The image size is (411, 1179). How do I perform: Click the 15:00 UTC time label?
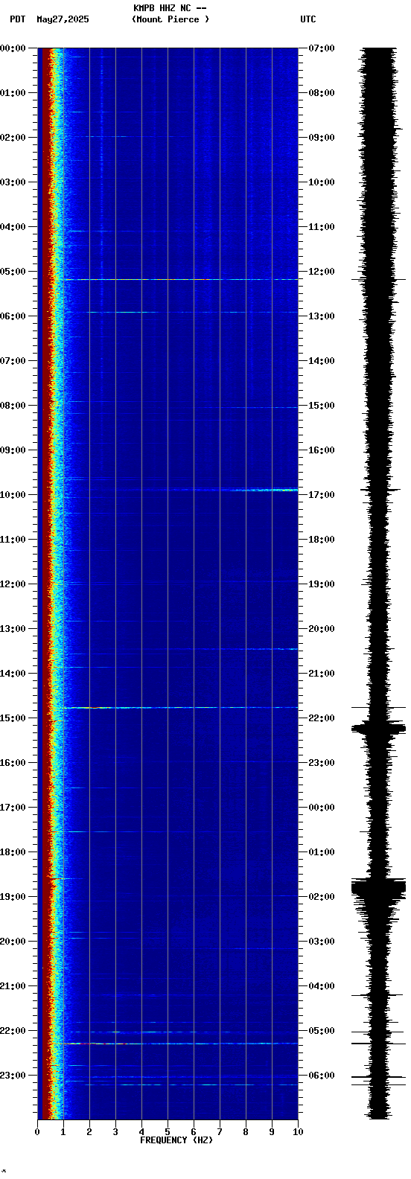point(321,406)
